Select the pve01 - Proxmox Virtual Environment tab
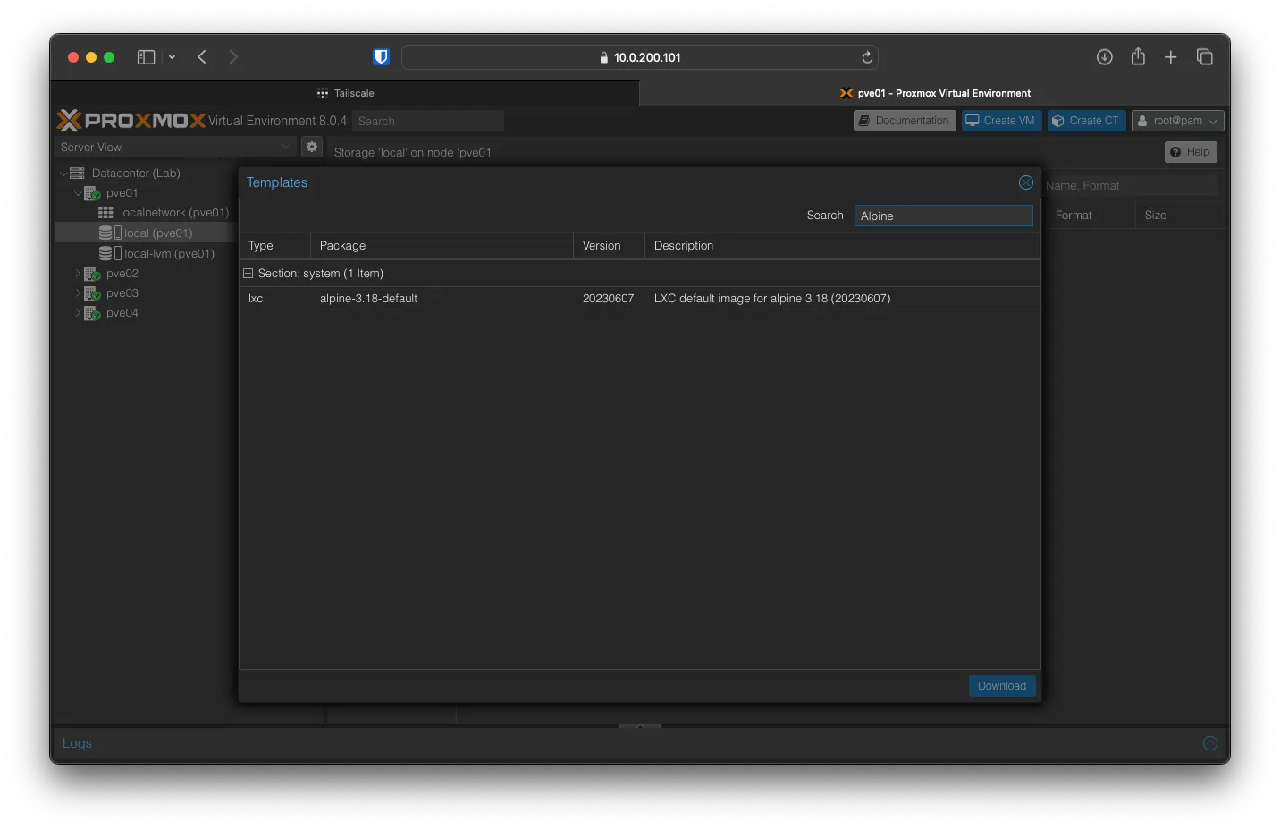Viewport: 1280px width, 830px height. point(935,93)
